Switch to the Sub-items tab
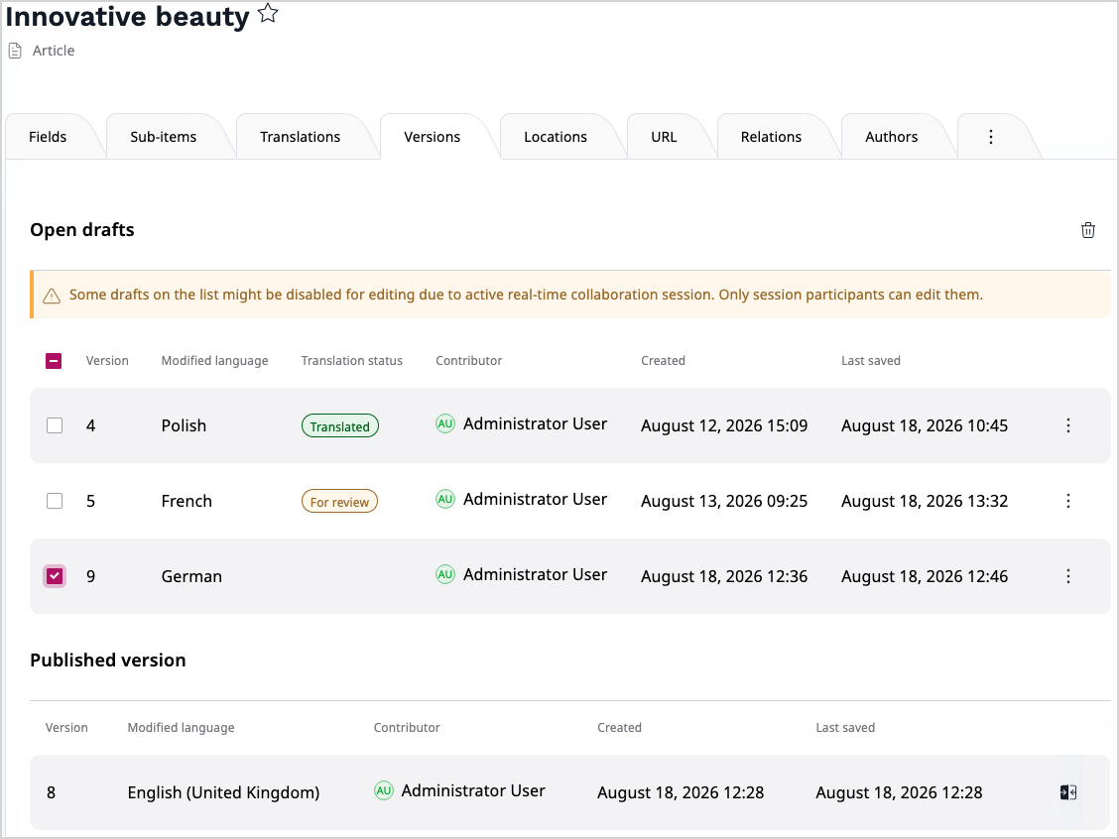1119x839 pixels. pos(164,137)
